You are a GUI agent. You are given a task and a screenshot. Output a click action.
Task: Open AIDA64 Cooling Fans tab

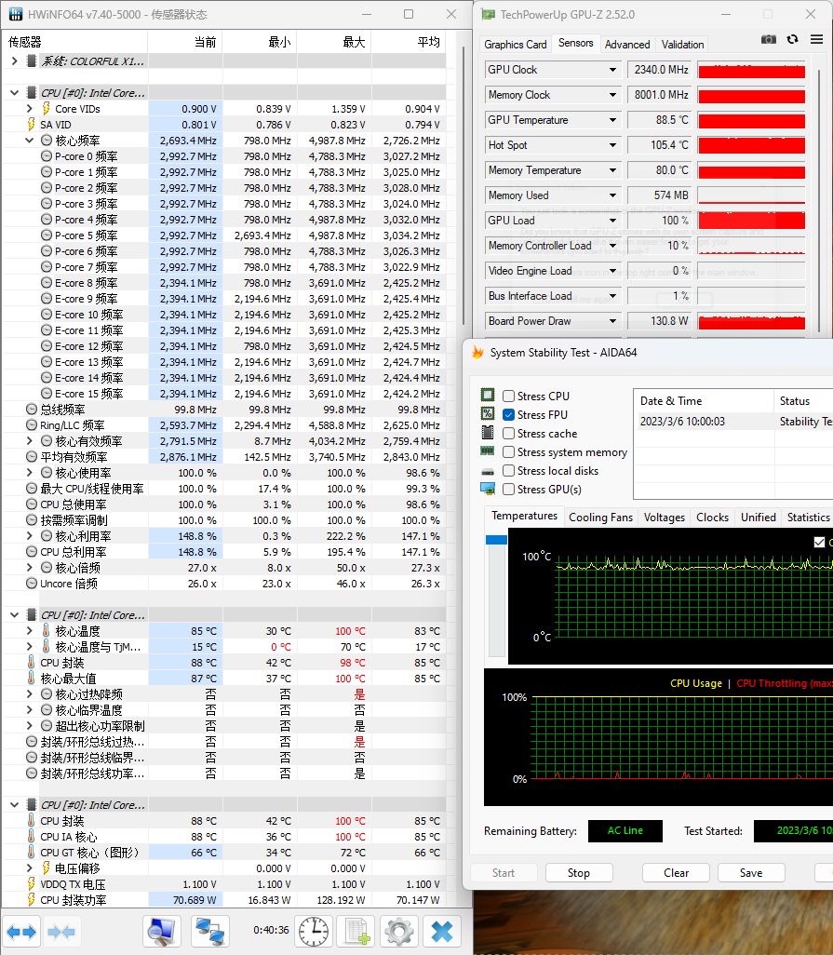pyautogui.click(x=600, y=518)
